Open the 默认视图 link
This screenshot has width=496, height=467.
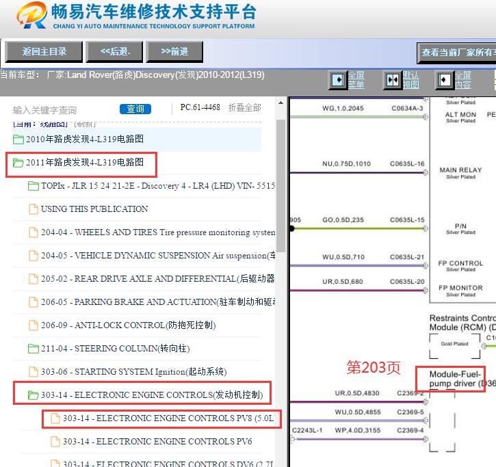411,80
